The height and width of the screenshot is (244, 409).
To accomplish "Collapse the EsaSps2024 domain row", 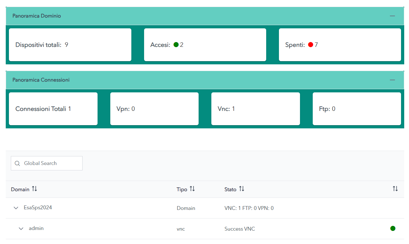I will [x=16, y=208].
